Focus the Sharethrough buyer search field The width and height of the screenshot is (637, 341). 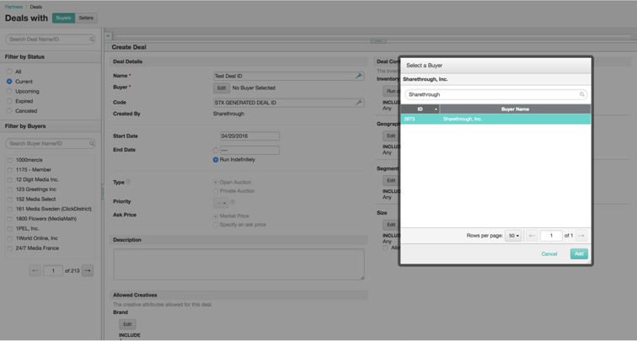tap(495, 94)
